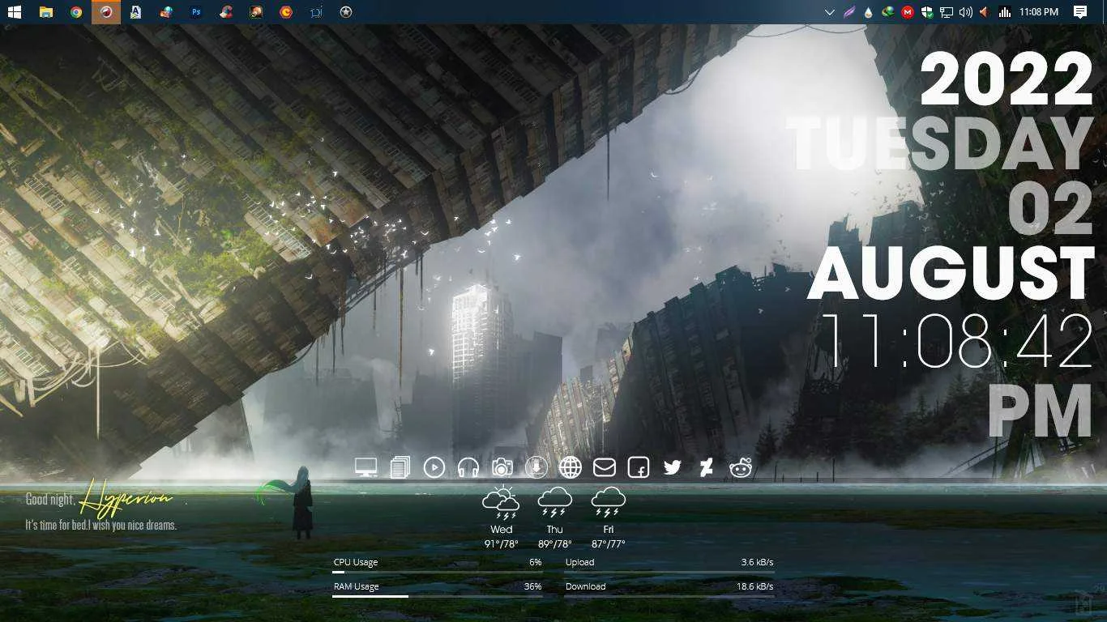
Task: Open the envelope mail launcher icon
Action: (x=605, y=467)
